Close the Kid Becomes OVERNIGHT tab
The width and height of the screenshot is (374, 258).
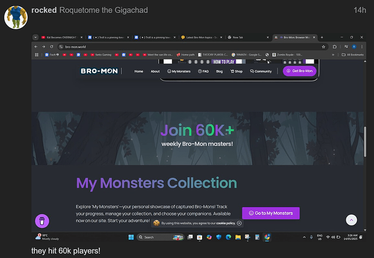(x=81, y=37)
